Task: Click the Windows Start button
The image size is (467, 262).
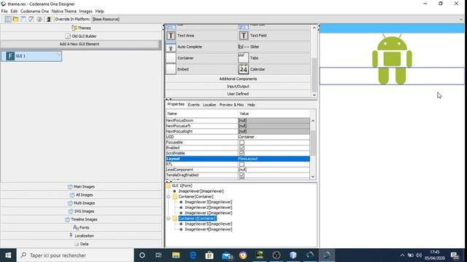Action: click(8, 255)
